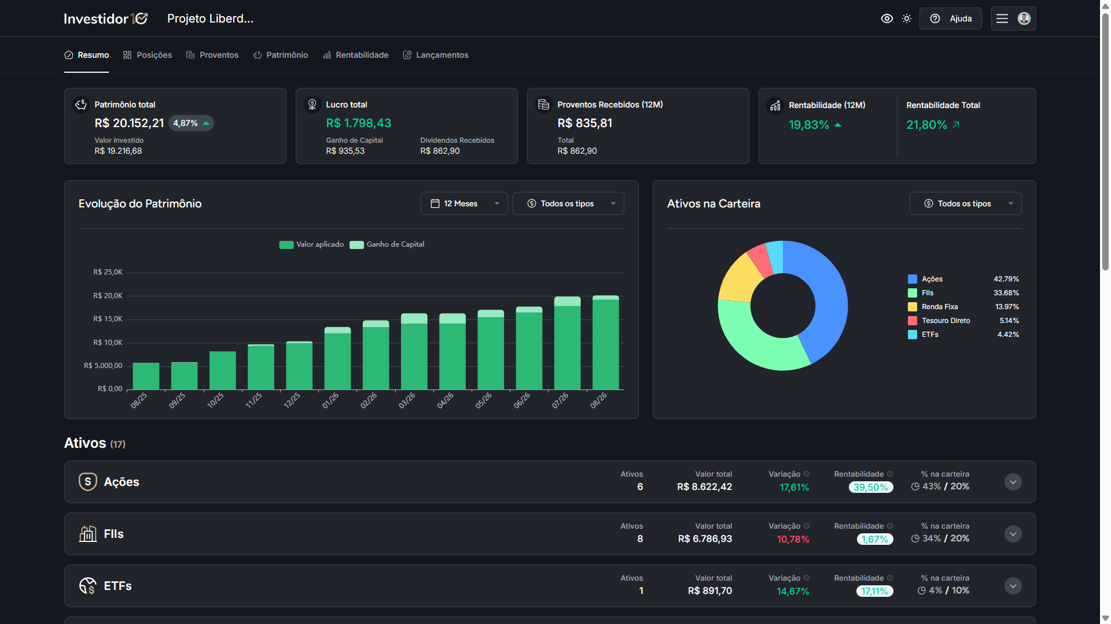Click the Ações category icon
The width and height of the screenshot is (1111, 624).
click(x=88, y=482)
